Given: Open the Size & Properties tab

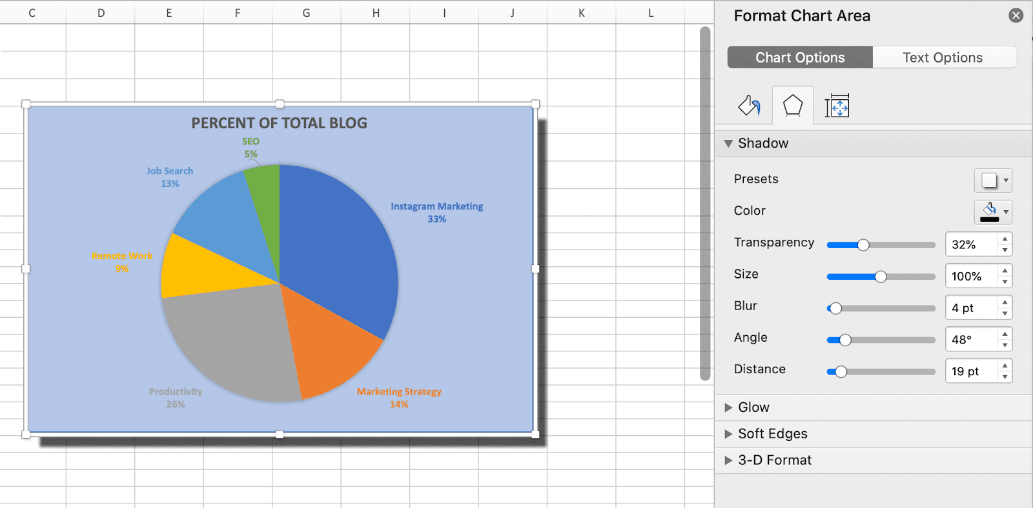Looking at the screenshot, I should point(837,106).
